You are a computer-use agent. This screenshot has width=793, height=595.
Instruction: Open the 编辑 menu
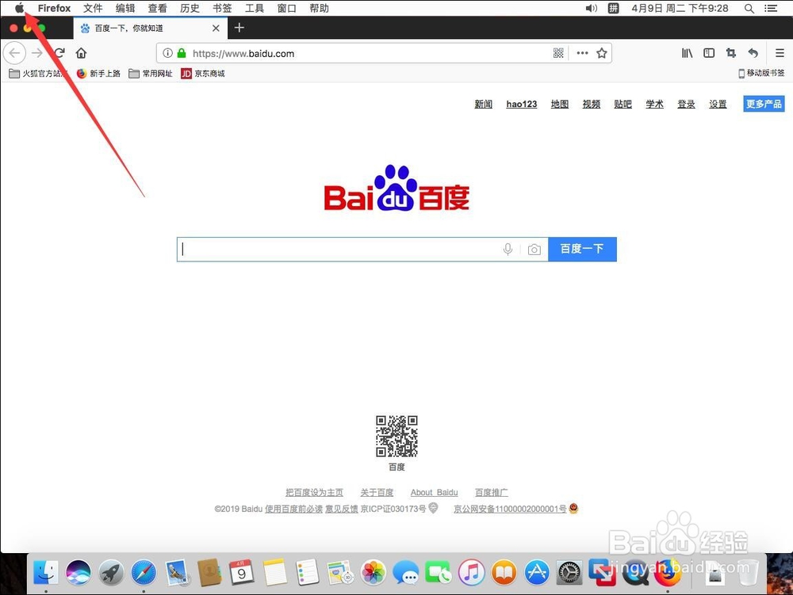point(125,8)
